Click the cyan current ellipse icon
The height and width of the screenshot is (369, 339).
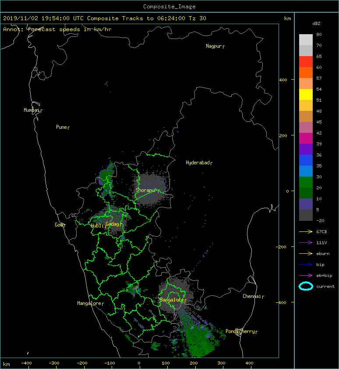[x=306, y=286]
